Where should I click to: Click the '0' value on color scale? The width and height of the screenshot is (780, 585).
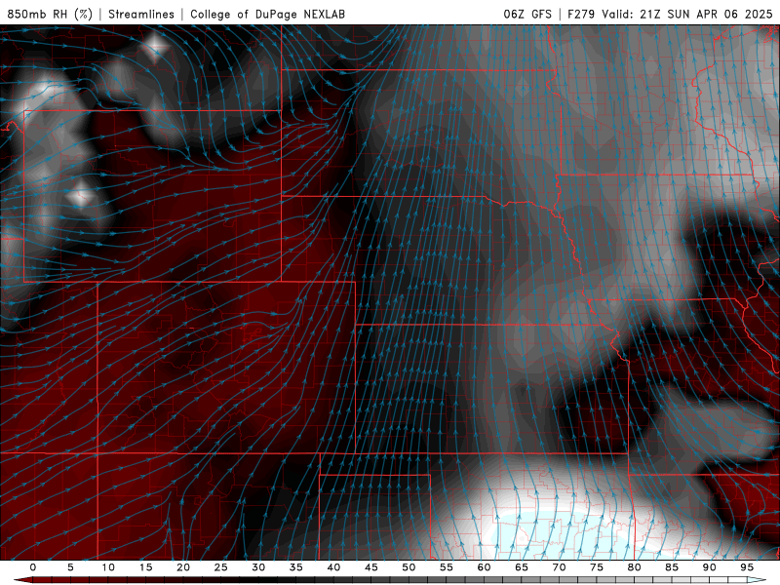tap(33, 567)
